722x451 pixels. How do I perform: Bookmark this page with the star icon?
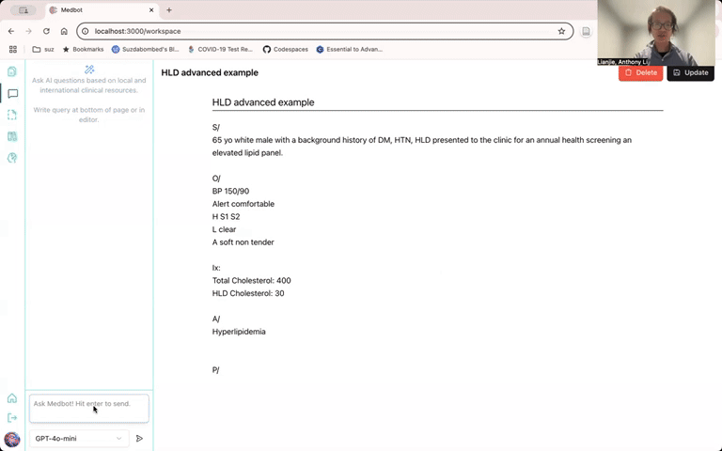(x=561, y=31)
